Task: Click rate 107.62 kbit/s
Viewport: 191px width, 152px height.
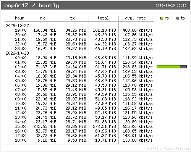Action: click(x=138, y=49)
